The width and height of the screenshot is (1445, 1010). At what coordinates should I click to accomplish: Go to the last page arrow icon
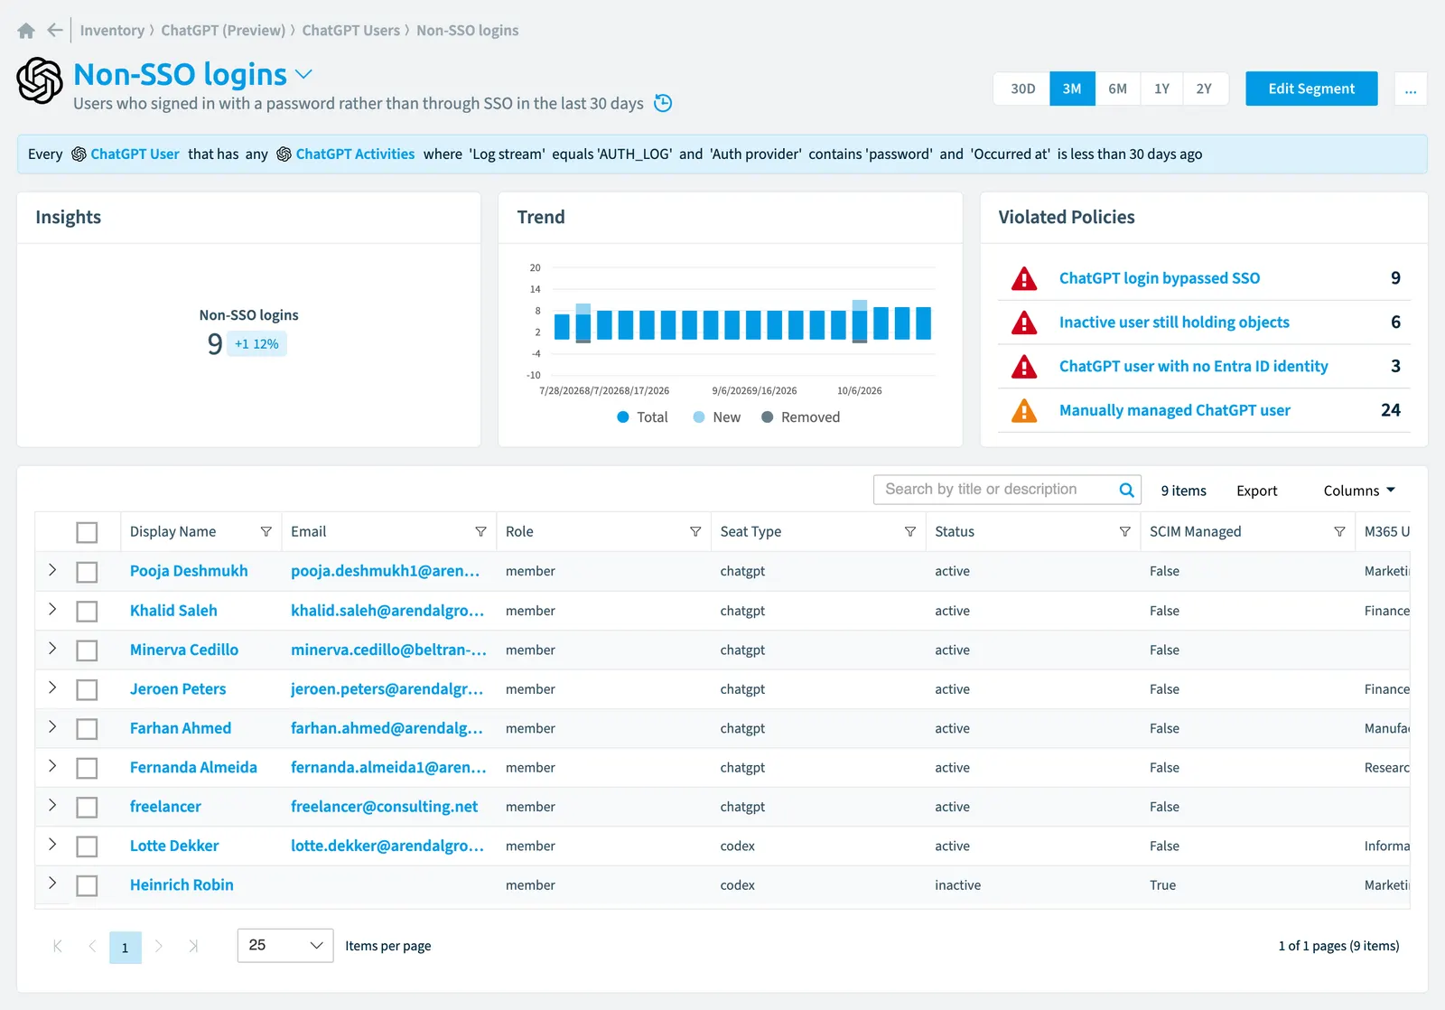coord(193,946)
